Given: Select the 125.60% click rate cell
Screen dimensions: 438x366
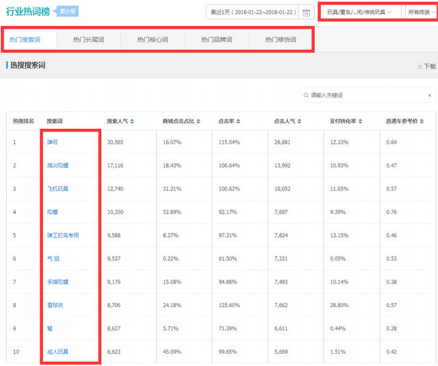Looking at the screenshot, I should tap(229, 305).
